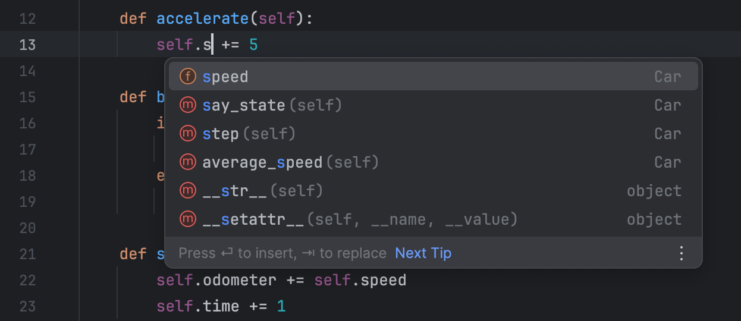Open the completion popup's three-dot options menu
The image size is (741, 321).
[682, 253]
